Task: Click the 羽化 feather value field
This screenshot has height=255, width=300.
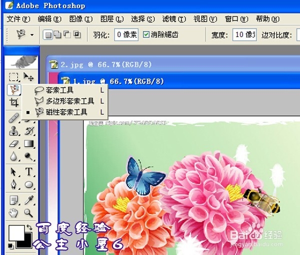Action: [x=126, y=35]
